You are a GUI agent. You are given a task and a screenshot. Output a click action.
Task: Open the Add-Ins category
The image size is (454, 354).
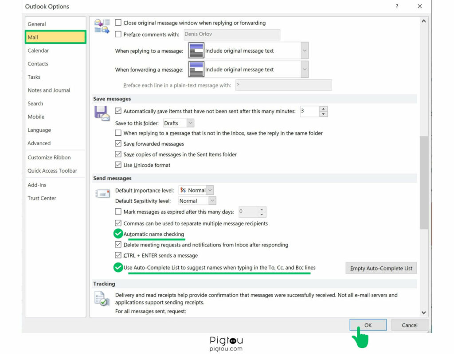pyautogui.click(x=55, y=185)
